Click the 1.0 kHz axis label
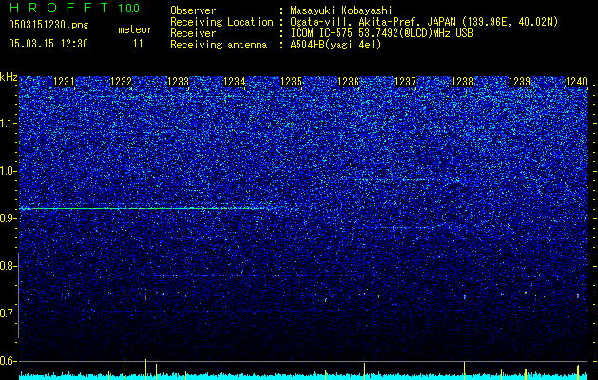 (x=9, y=171)
